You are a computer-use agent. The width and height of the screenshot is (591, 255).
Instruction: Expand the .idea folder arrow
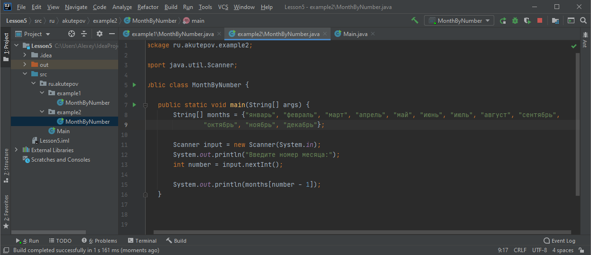tap(25, 55)
